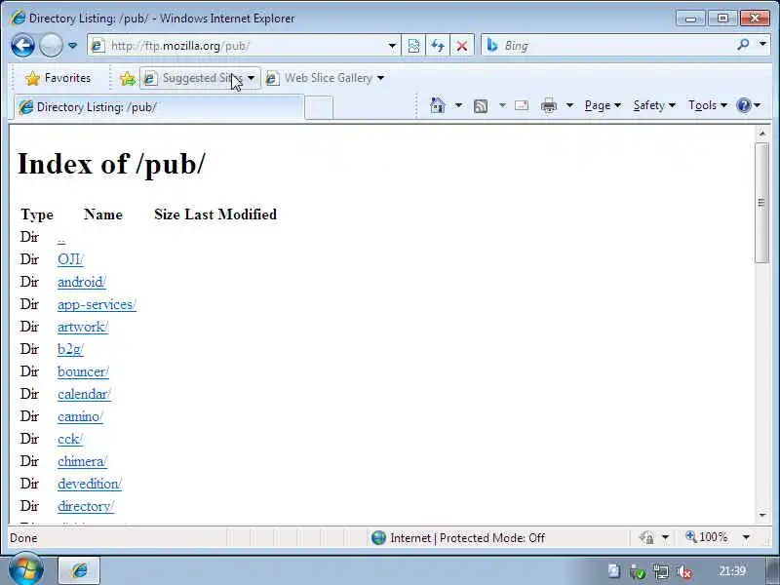Open the recent pages dropdown arrow
Screen dimensions: 780x585
[73, 46]
